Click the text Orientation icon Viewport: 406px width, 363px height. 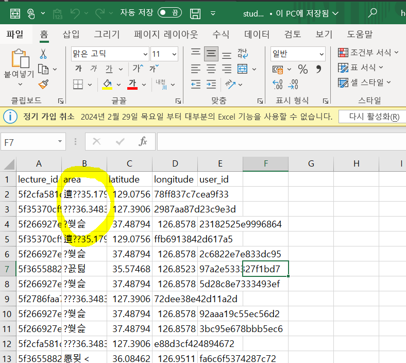[x=230, y=85]
